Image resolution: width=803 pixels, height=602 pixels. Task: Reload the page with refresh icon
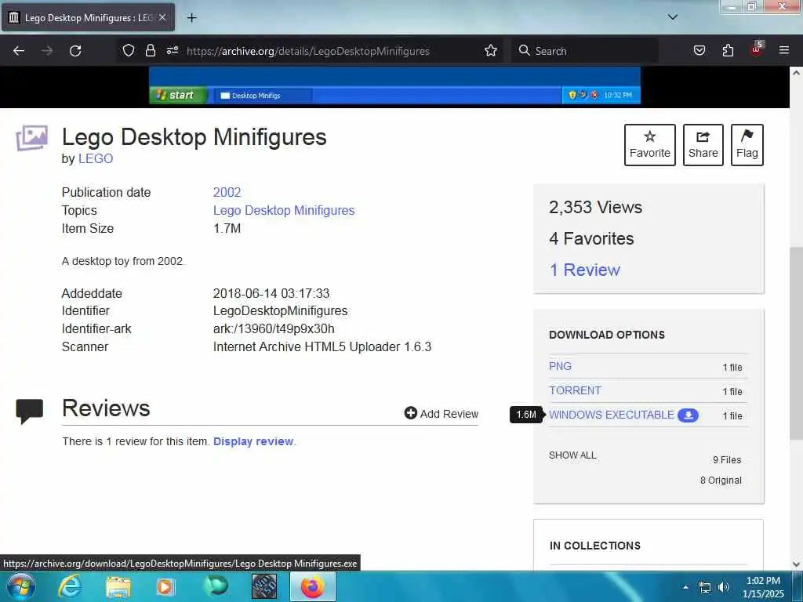tap(75, 51)
